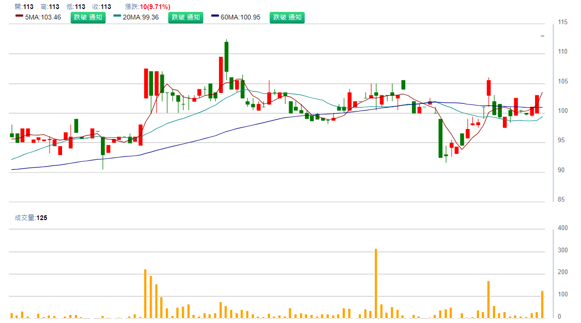
Task: Click the 110 price axis label
Action: [563, 52]
